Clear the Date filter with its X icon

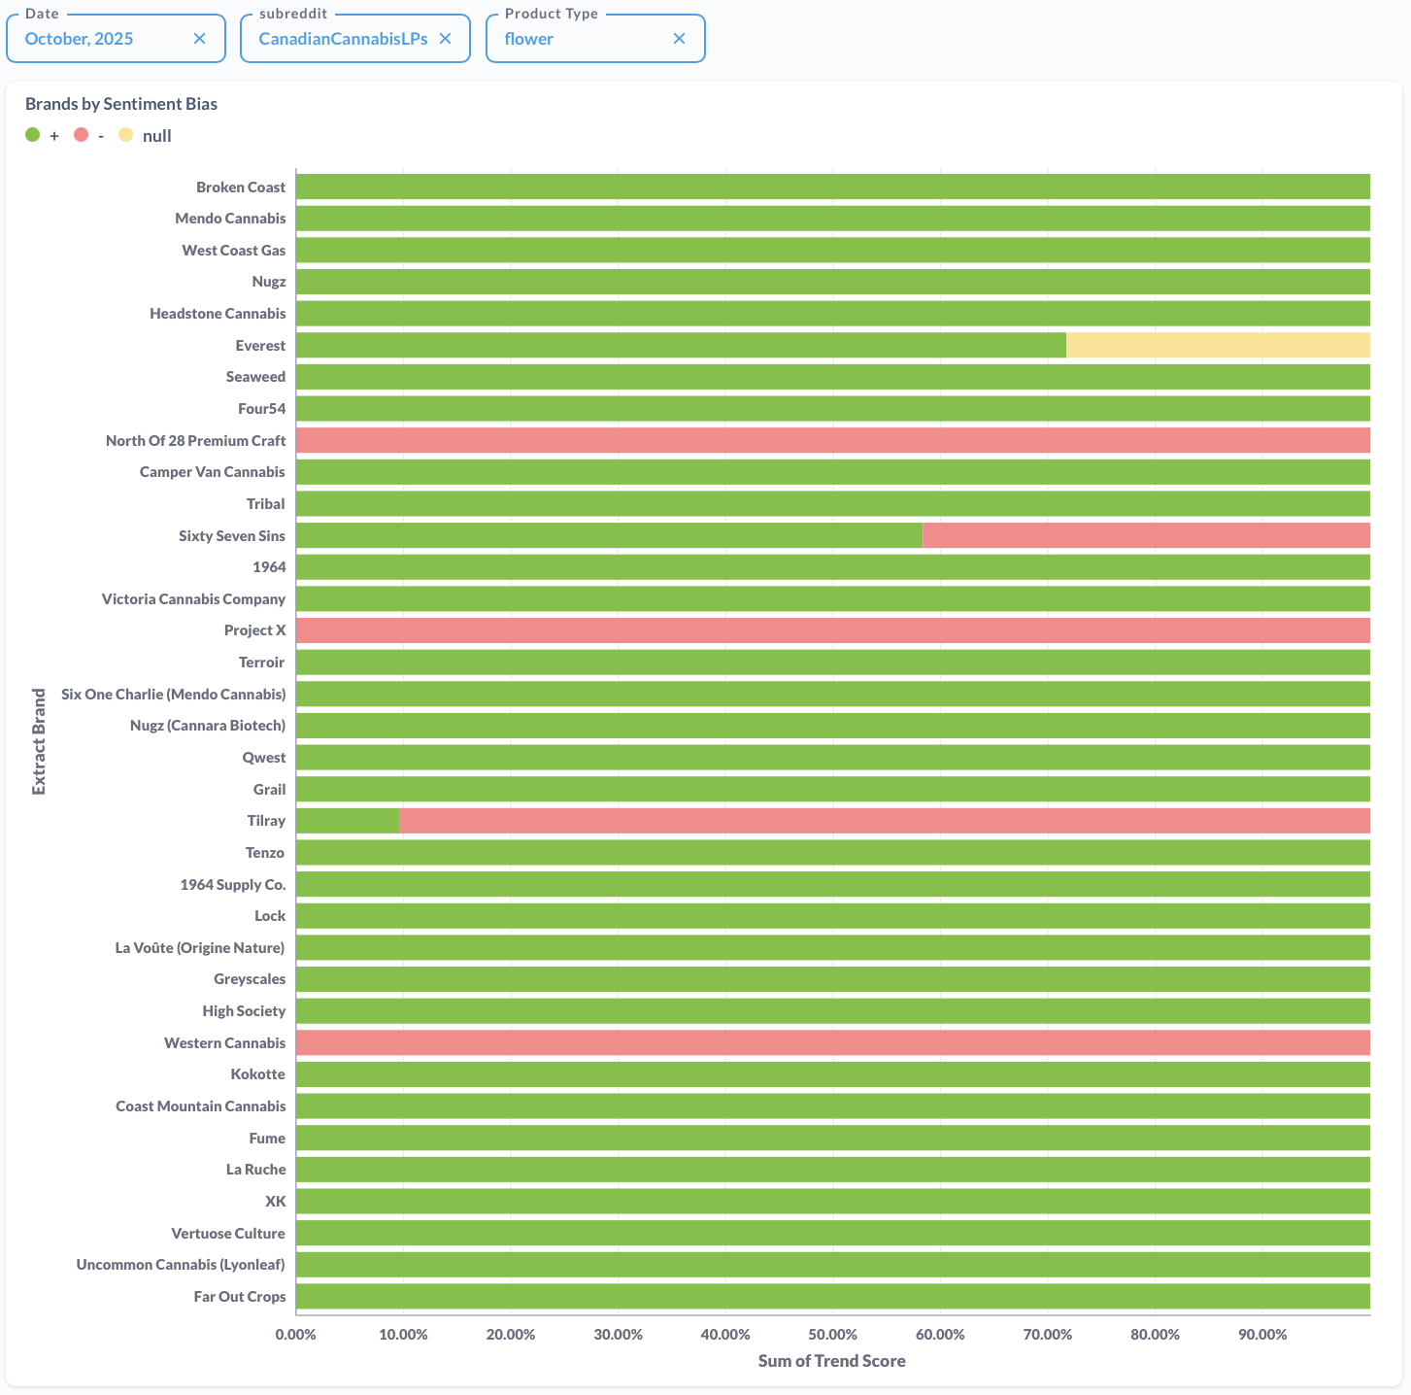pyautogui.click(x=199, y=39)
